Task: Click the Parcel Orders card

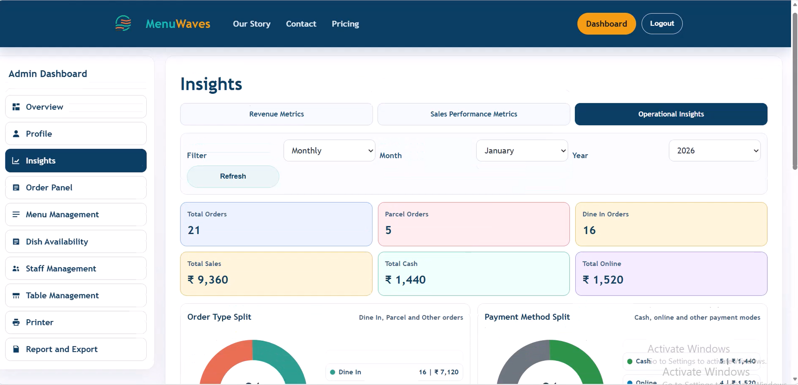Action: point(473,224)
